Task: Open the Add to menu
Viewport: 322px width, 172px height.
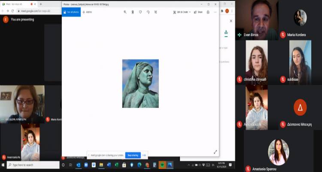Action: 87,12
